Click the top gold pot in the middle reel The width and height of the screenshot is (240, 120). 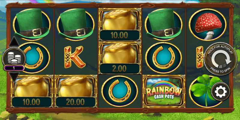pos(120,24)
